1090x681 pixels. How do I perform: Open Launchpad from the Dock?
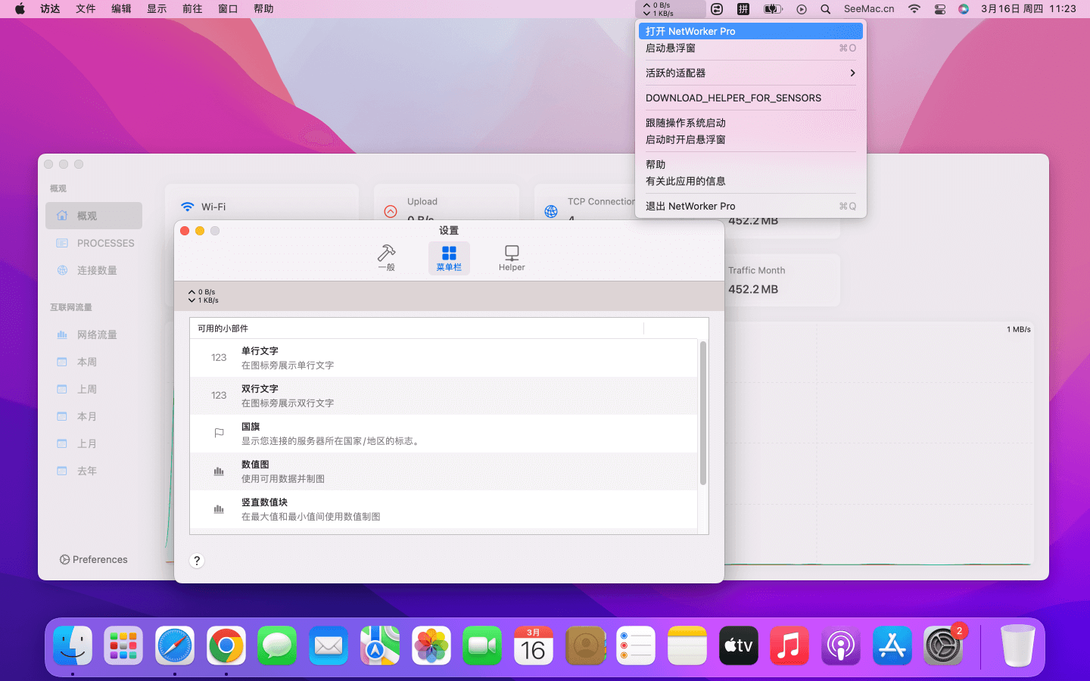(x=123, y=645)
